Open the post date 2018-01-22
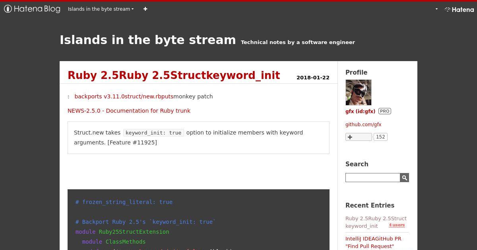Screen dimensions: 477x250 pos(313,77)
